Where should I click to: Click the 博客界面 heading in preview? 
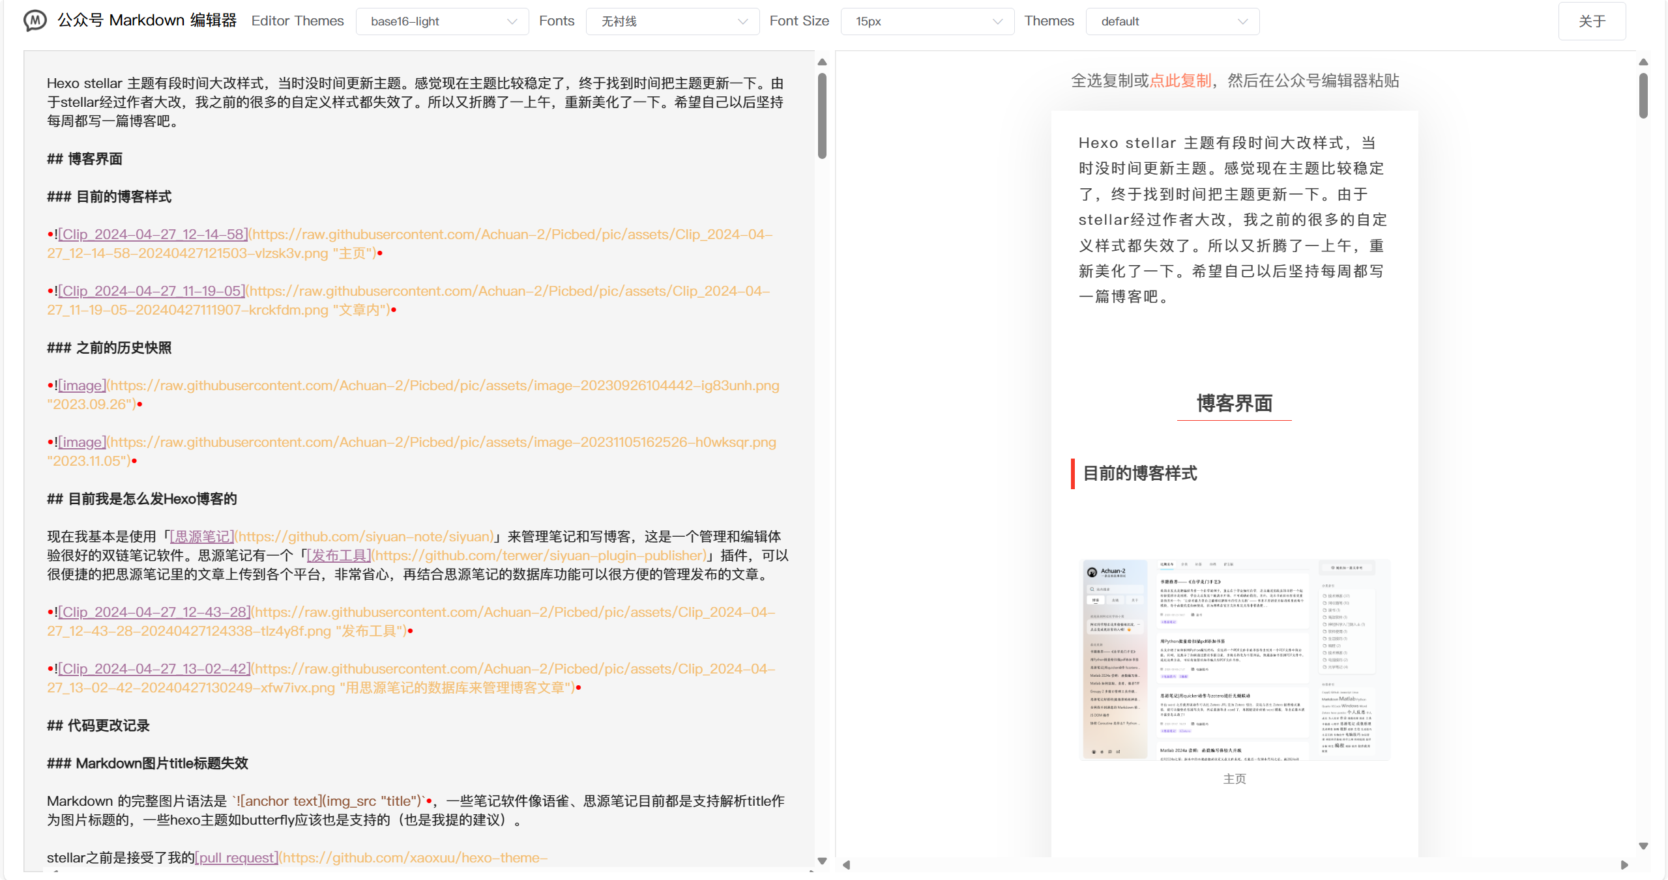click(1234, 404)
